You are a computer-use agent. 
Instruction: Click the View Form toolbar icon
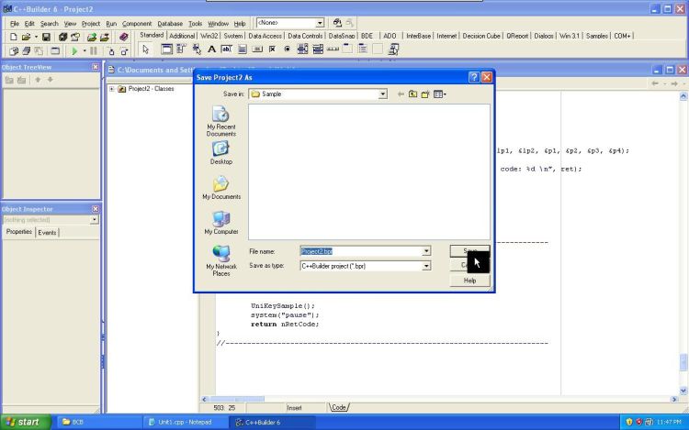tap(26, 50)
